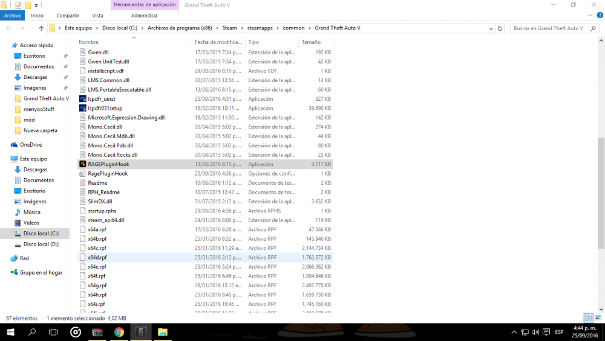Click Este equipo in the address breadcrumb
Screen dimensions: 605x341
pos(78,28)
